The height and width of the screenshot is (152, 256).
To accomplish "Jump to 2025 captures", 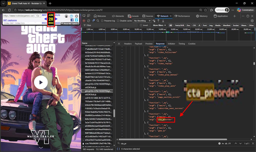I will 57,23.
